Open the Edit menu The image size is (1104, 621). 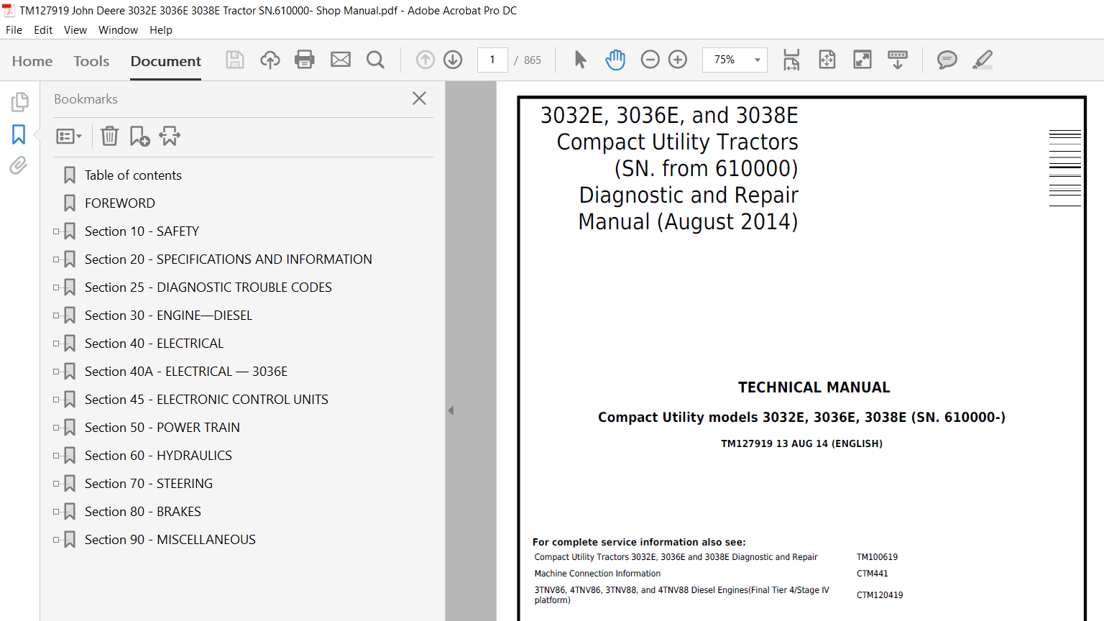tap(43, 30)
